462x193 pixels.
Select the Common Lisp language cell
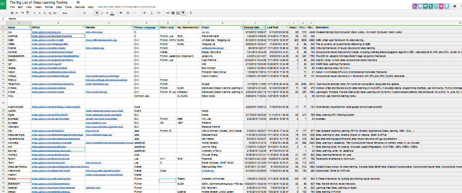(x=146, y=95)
